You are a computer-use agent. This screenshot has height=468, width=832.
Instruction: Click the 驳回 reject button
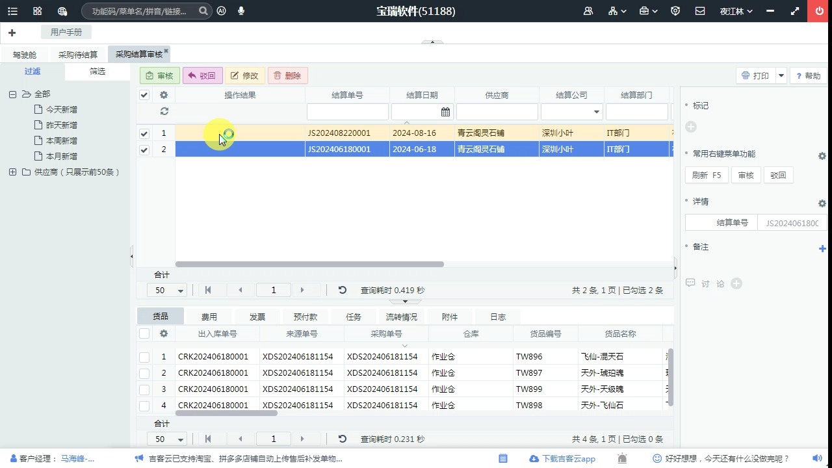(x=202, y=75)
